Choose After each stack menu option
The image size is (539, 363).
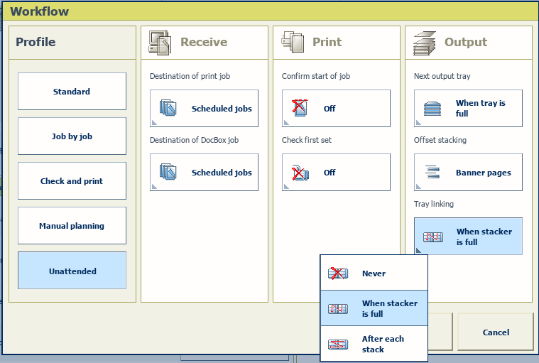click(374, 344)
